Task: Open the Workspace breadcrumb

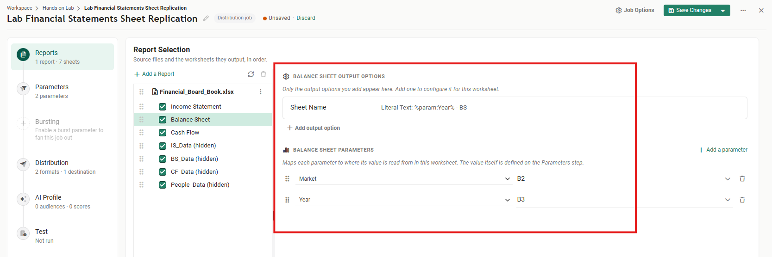Action: [19, 8]
